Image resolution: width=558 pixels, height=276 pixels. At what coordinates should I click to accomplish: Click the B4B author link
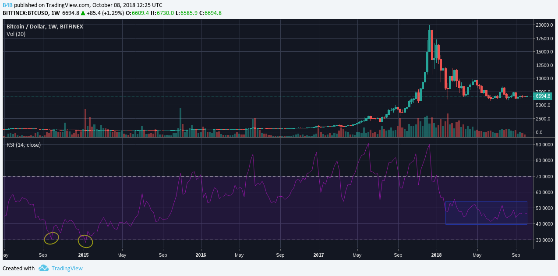(x=7, y=5)
